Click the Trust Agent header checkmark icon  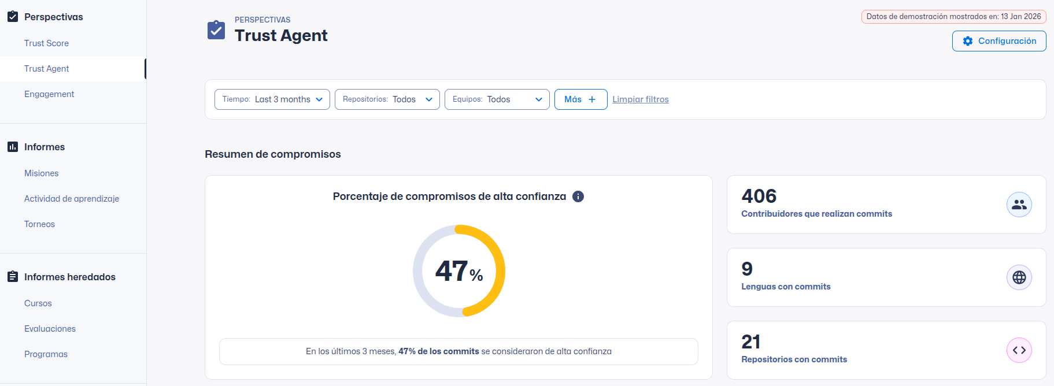pos(216,30)
